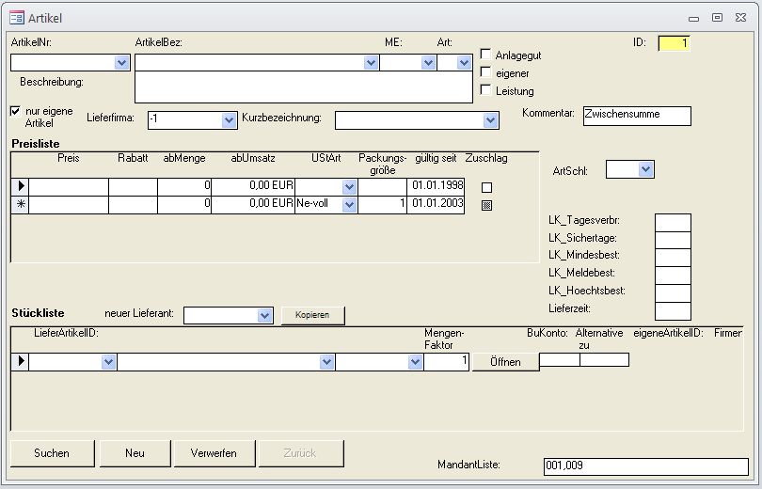Image resolution: width=762 pixels, height=489 pixels.
Task: Click Packungsgröße cell in first Preisliste row
Action: click(383, 186)
